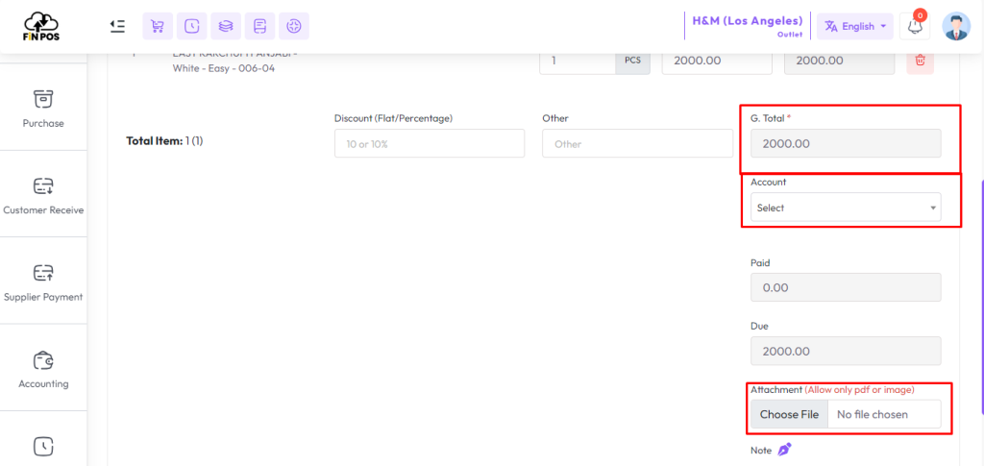Click the G. Total field
Image resolution: width=984 pixels, height=466 pixels.
(846, 143)
